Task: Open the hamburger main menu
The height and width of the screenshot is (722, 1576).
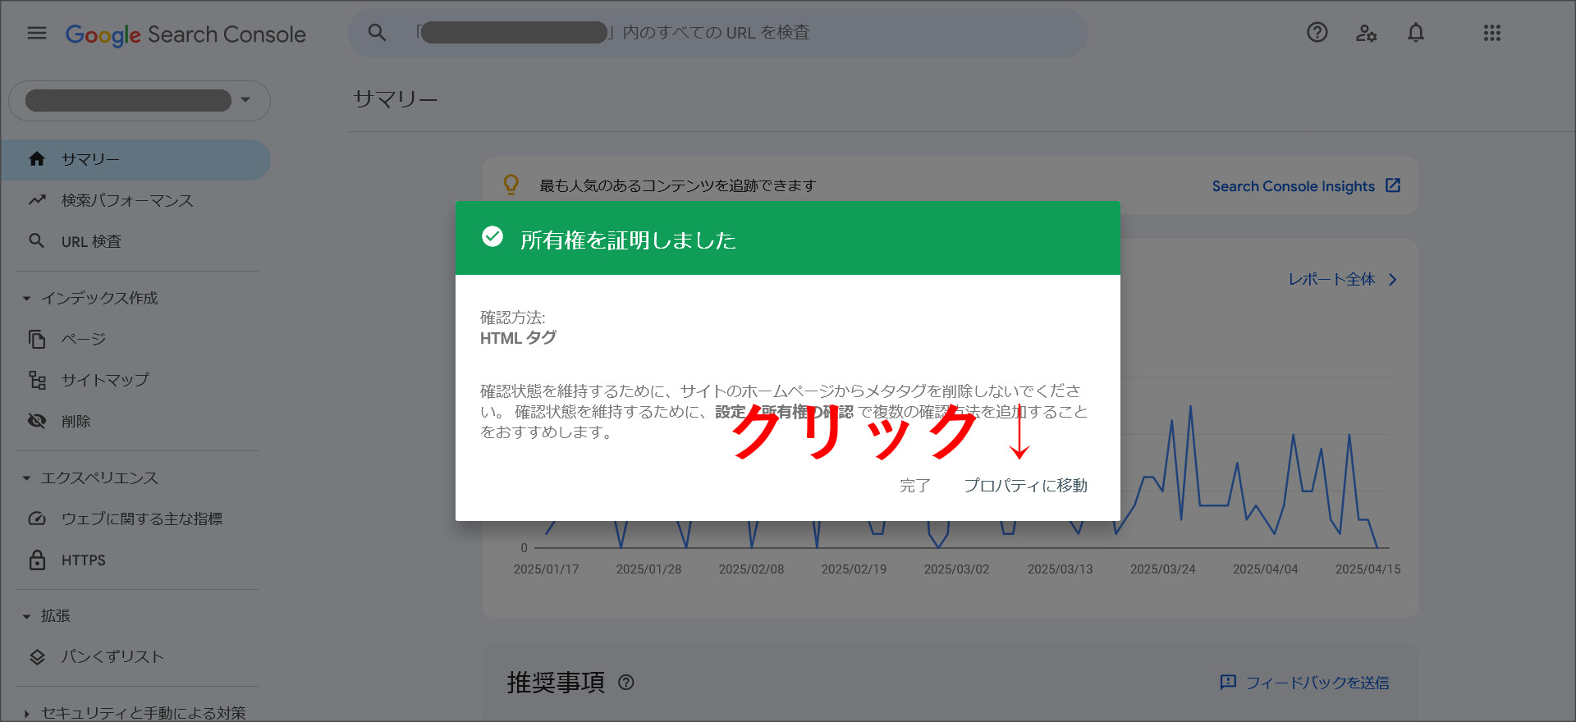Action: click(x=37, y=33)
